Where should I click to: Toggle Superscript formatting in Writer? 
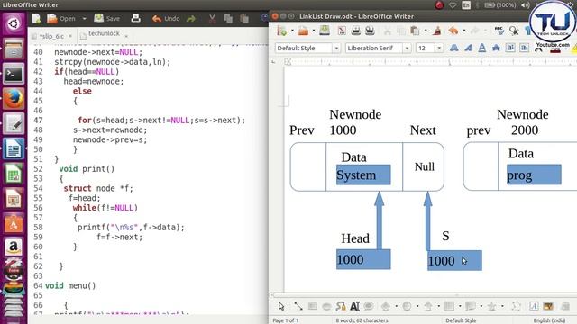click(510, 48)
